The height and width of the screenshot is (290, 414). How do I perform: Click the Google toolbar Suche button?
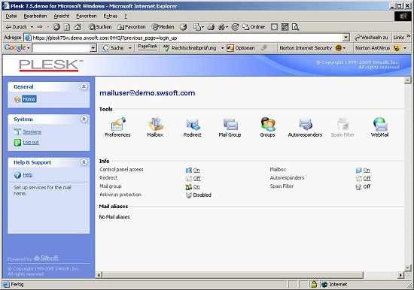(114, 48)
